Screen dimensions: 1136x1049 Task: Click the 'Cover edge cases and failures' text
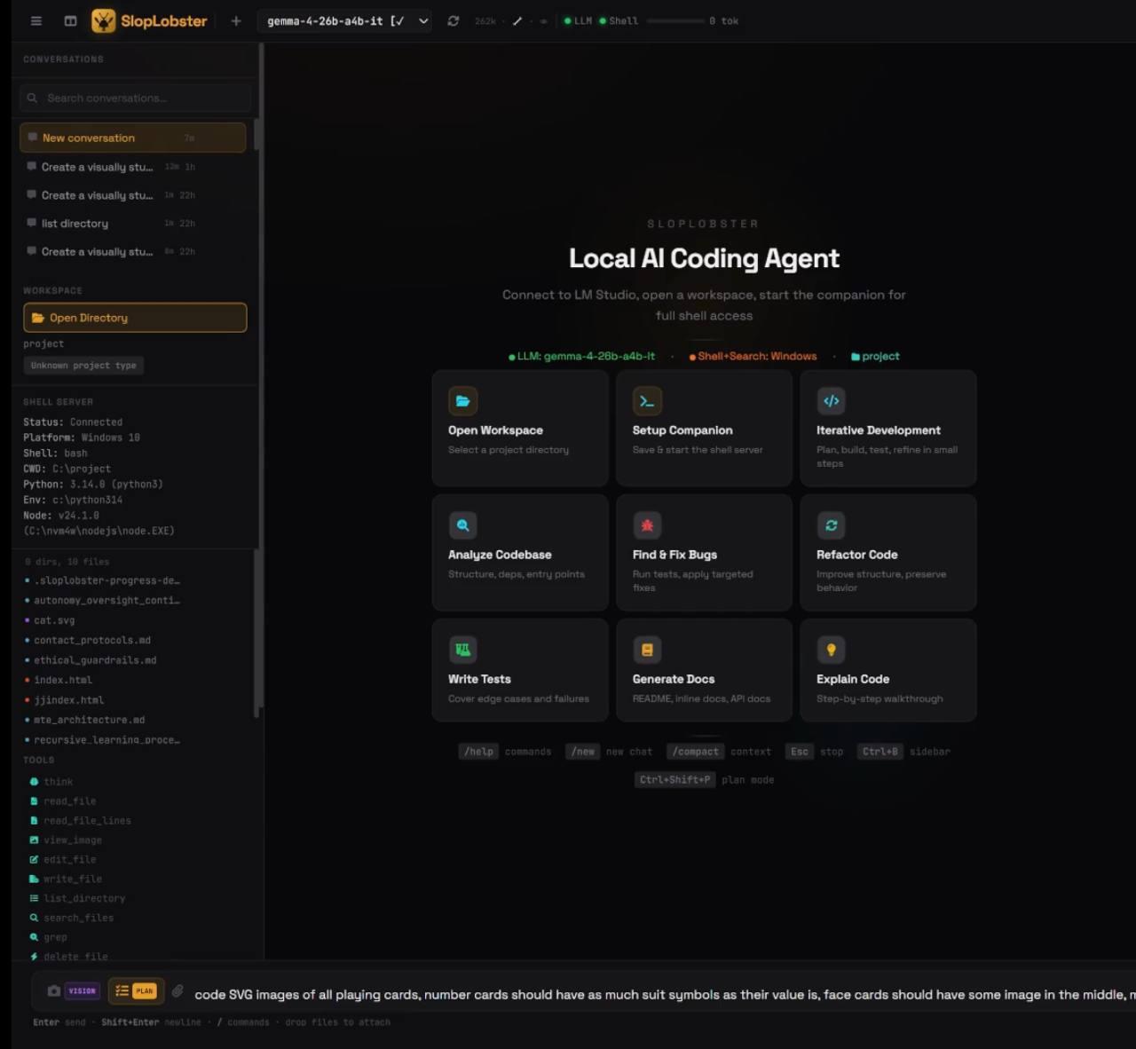518,698
